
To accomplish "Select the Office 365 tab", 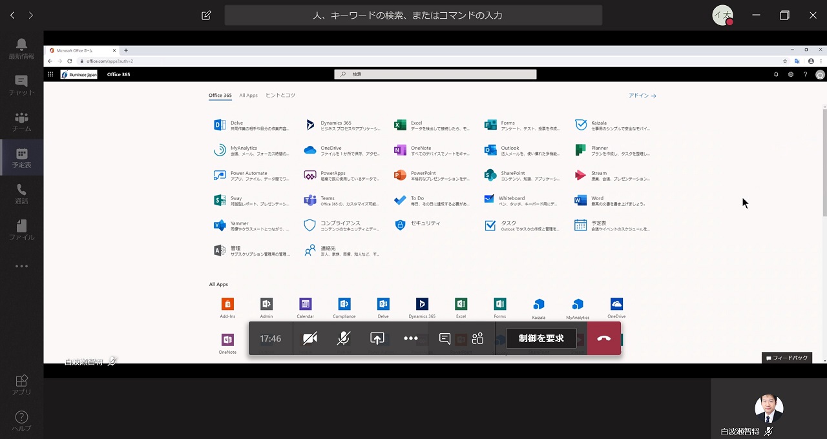I will (220, 96).
